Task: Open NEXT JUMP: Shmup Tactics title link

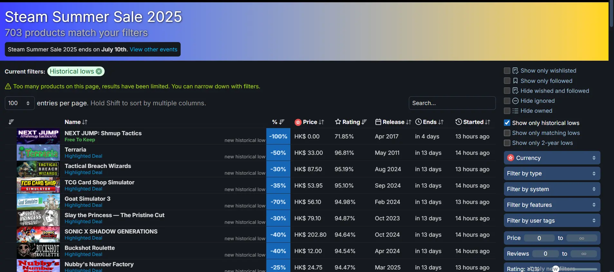Action: tap(103, 133)
